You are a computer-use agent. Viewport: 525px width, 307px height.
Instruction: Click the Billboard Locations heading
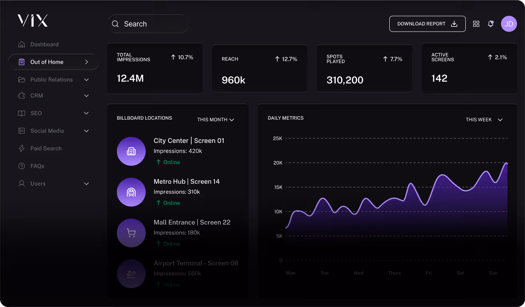pyautogui.click(x=144, y=118)
